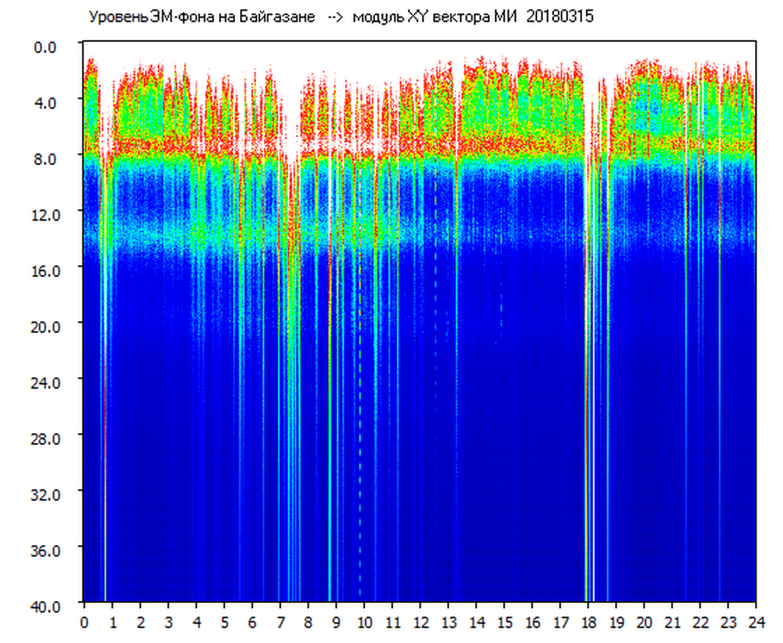783x643 pixels.
Task: Click the hour 24 label on x-axis
Action: click(756, 622)
